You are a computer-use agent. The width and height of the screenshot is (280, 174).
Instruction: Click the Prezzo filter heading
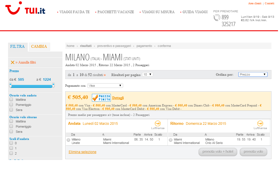[14, 71]
